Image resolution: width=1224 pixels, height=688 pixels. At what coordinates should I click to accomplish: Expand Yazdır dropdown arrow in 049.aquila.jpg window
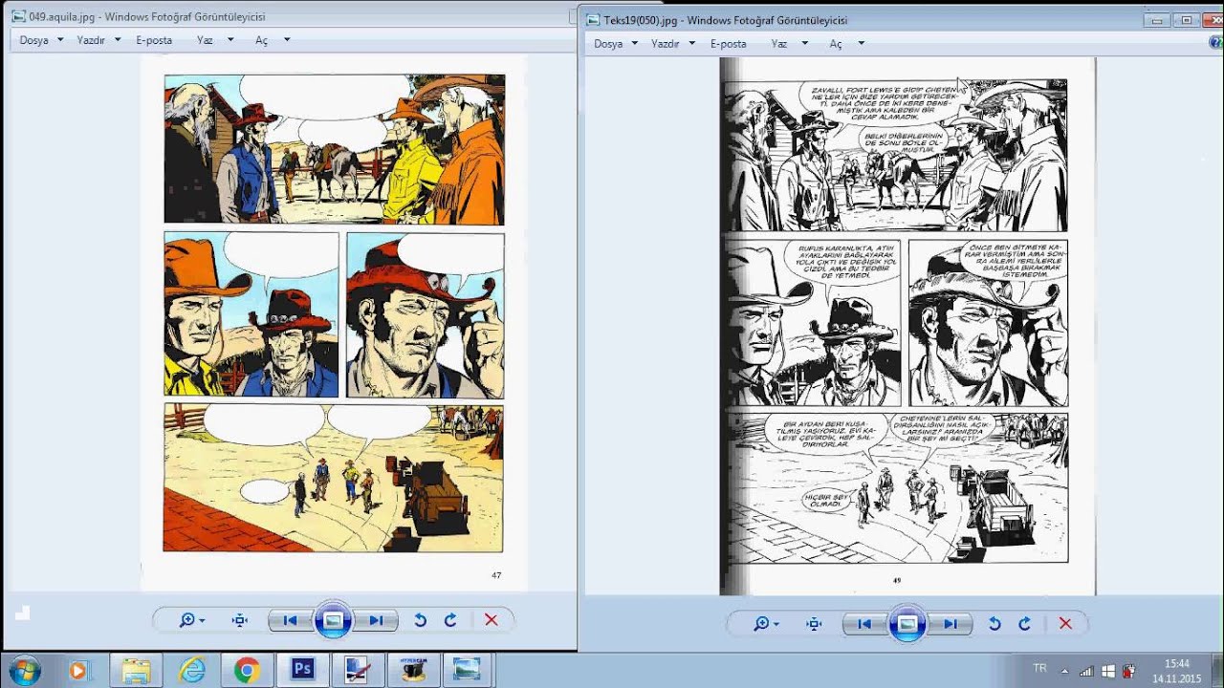(118, 40)
